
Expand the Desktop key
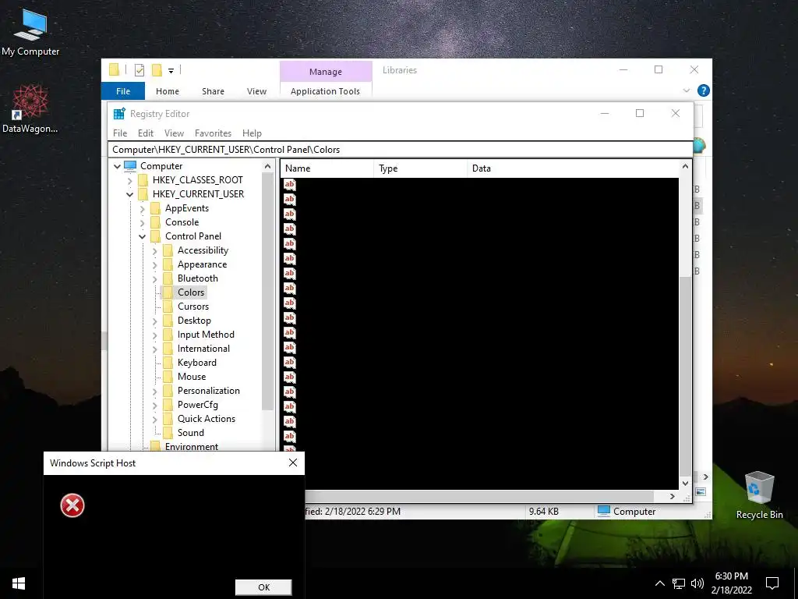pos(155,321)
